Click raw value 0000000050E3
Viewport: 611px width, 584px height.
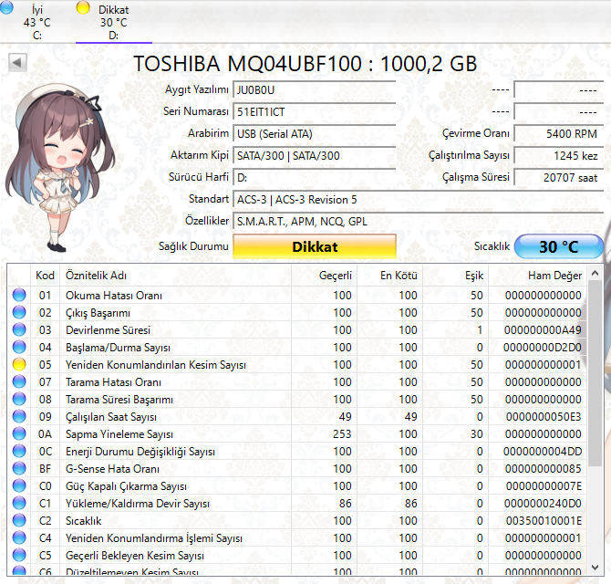click(x=544, y=417)
